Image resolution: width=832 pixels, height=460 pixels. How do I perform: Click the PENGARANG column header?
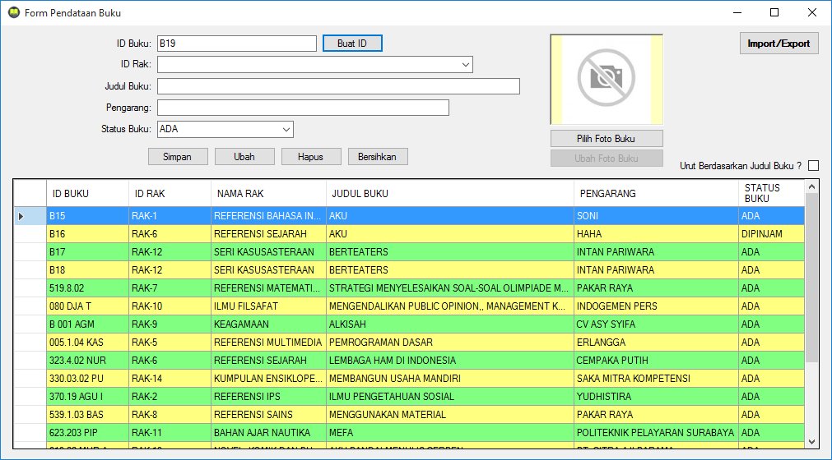tap(654, 194)
